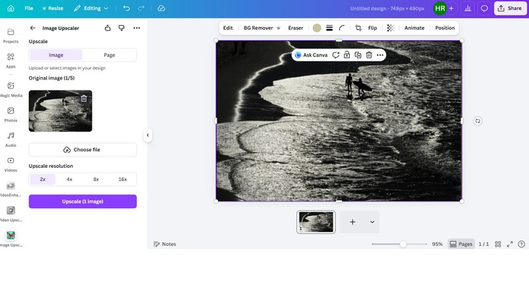The width and height of the screenshot is (529, 296).
Task: Open the File menu
Action: pos(29,9)
